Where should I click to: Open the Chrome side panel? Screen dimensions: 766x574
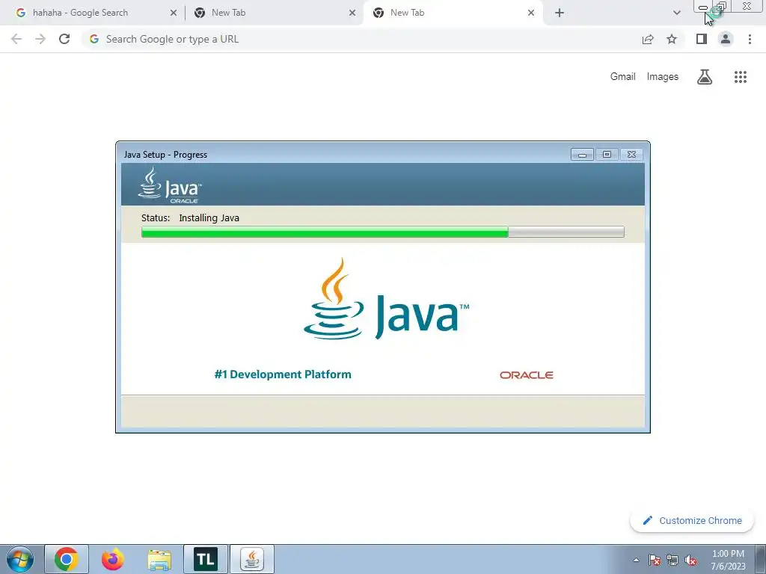tap(702, 39)
